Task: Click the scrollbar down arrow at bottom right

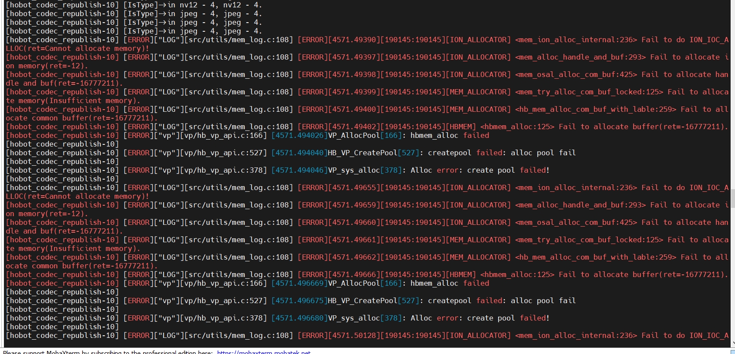Action: point(732,344)
